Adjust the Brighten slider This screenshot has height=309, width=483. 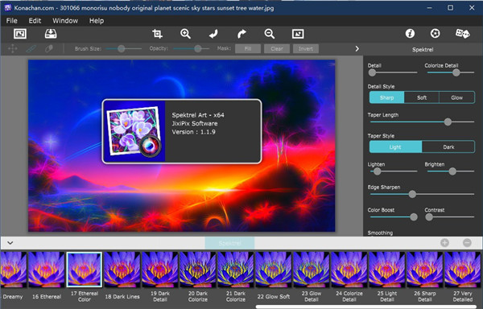click(x=451, y=171)
